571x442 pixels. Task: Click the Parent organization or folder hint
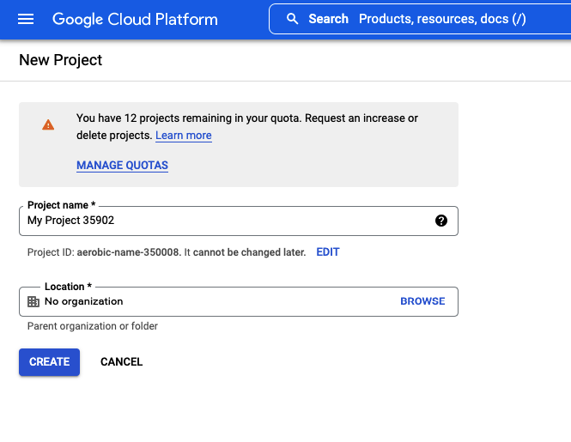[x=93, y=326]
